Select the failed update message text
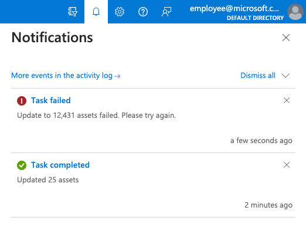The width and height of the screenshot is (306, 241). 97,116
